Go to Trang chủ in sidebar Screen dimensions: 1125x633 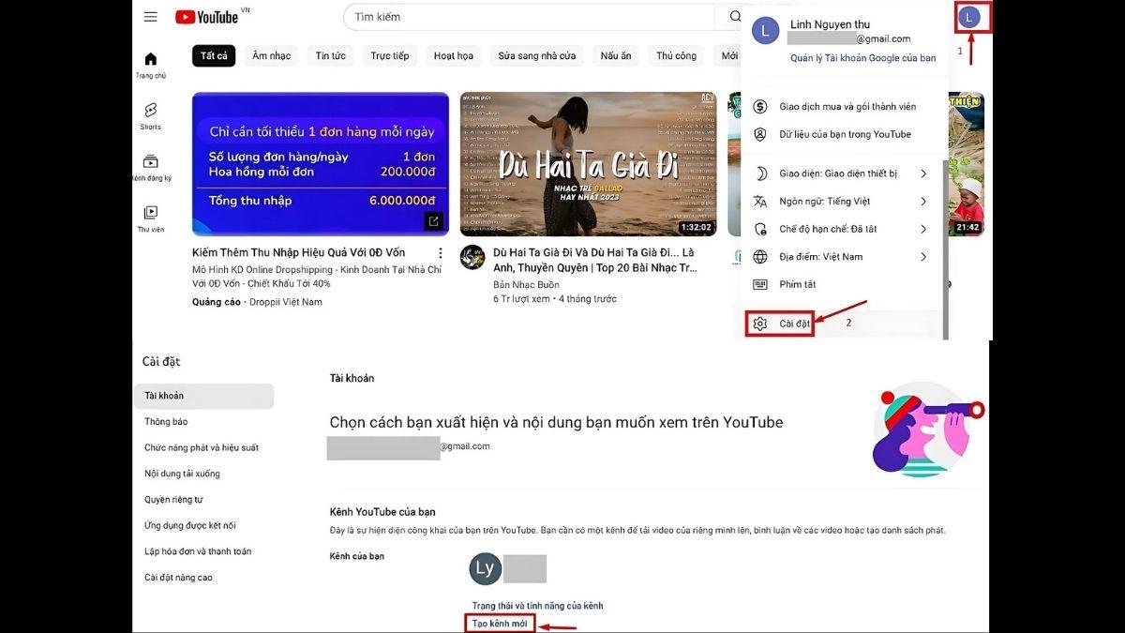pos(150,66)
